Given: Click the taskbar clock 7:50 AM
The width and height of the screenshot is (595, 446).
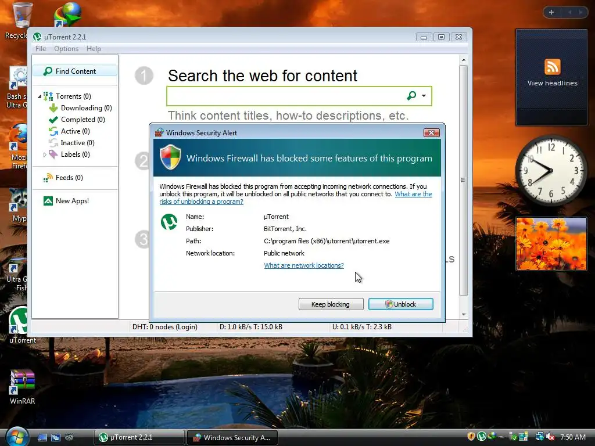Looking at the screenshot, I should click(x=572, y=437).
